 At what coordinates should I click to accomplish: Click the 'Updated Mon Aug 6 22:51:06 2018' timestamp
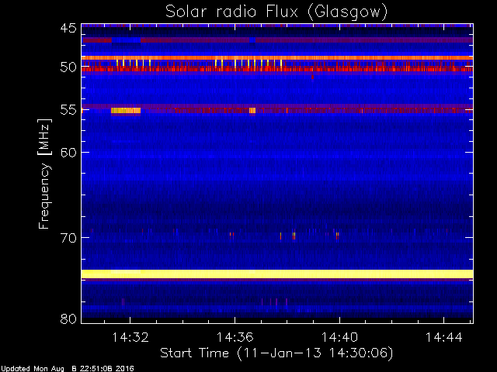[x=68, y=369]
